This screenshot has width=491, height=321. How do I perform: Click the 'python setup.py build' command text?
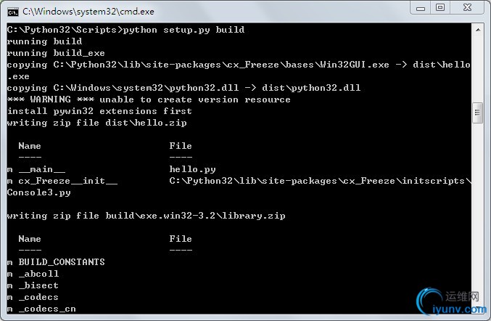[x=183, y=30]
